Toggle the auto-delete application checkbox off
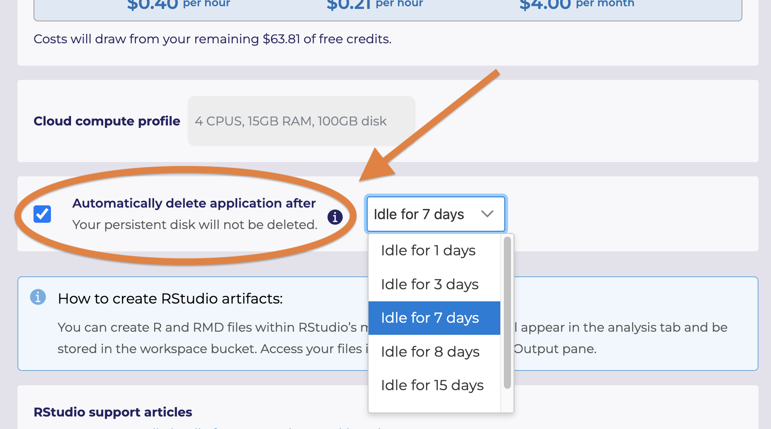Screen dimensions: 771x429 tap(42, 214)
